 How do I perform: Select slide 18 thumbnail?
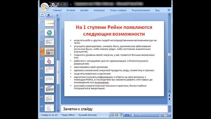49,108
